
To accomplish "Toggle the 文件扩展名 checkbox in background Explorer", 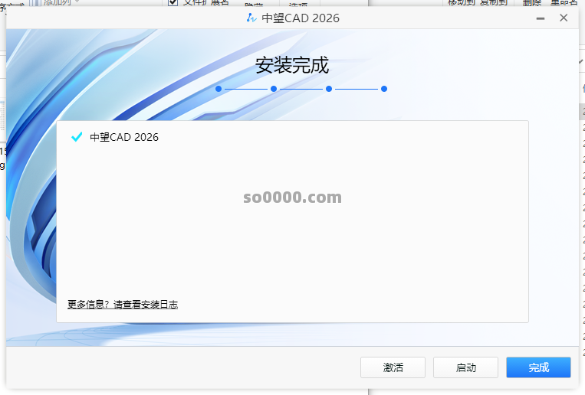I will coord(173,2).
